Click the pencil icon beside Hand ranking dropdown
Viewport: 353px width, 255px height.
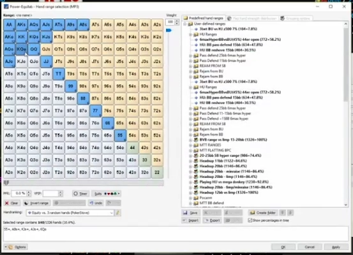coord(117,213)
